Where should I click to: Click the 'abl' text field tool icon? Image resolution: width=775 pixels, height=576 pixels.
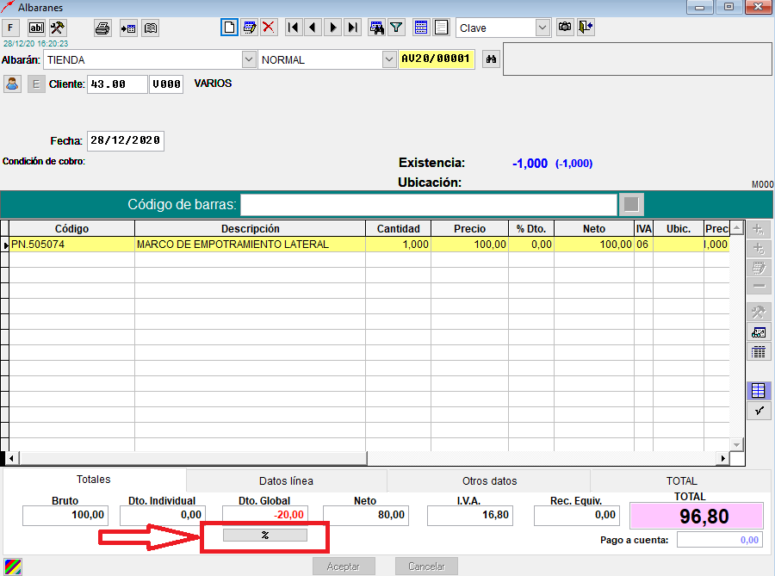[x=36, y=28]
